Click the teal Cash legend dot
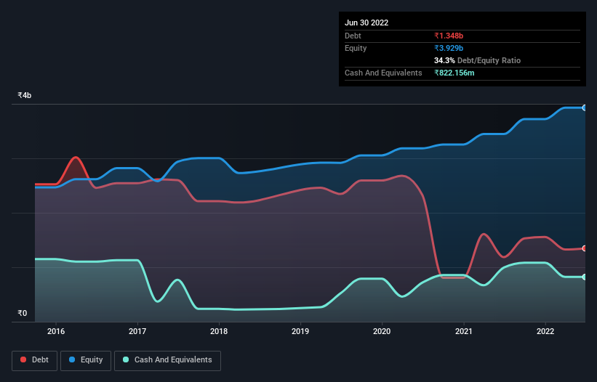This screenshot has width=597, height=382. (x=126, y=359)
